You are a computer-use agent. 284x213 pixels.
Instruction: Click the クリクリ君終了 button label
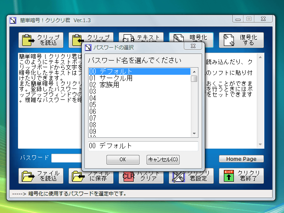point(248,176)
